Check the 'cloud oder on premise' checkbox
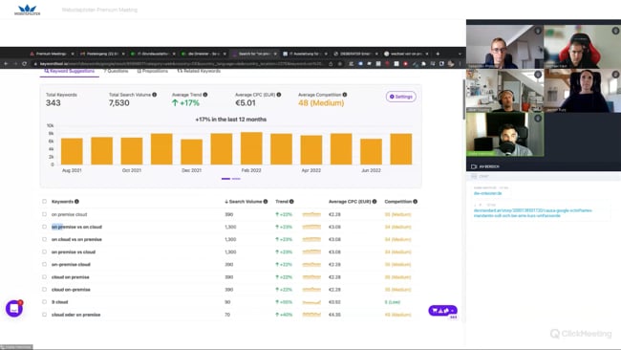Image resolution: width=621 pixels, height=350 pixels. [x=44, y=315]
